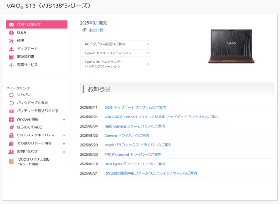Click the sun-shaped icon beside 有償サービス
280x204 pixels.
(x=11, y=65)
